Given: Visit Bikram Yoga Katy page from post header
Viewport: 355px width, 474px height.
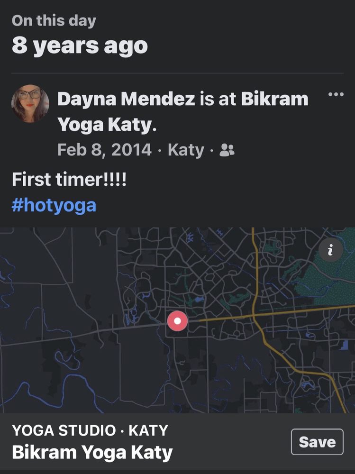Looking at the screenshot, I should coord(183,112).
